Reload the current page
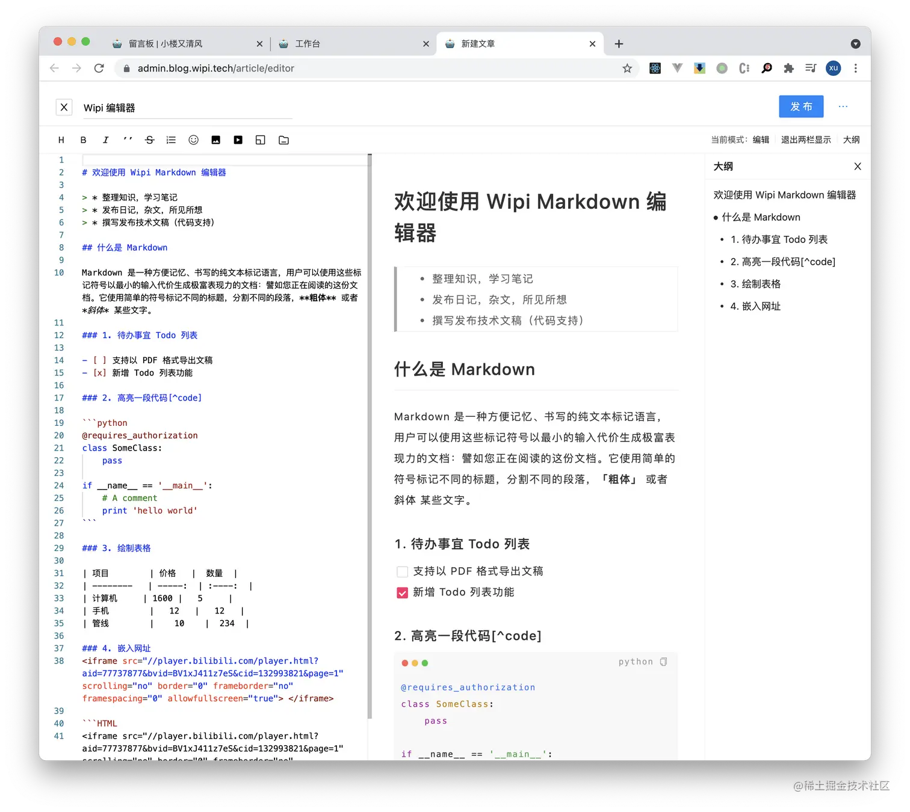 click(x=99, y=68)
